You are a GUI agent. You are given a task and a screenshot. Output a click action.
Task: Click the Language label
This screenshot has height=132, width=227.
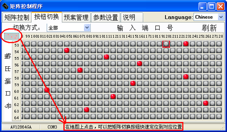[x=179, y=17]
